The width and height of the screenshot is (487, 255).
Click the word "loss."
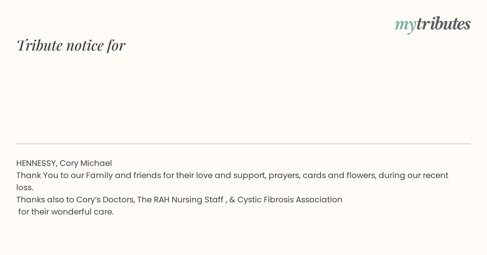[25, 188]
